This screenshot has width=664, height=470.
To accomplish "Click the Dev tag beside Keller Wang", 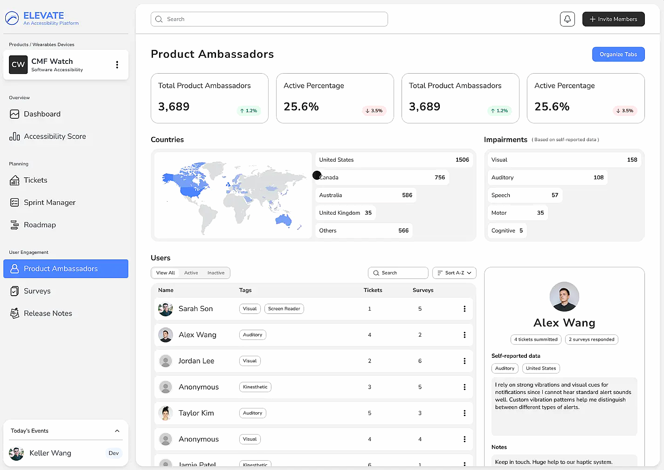I will 114,453.
